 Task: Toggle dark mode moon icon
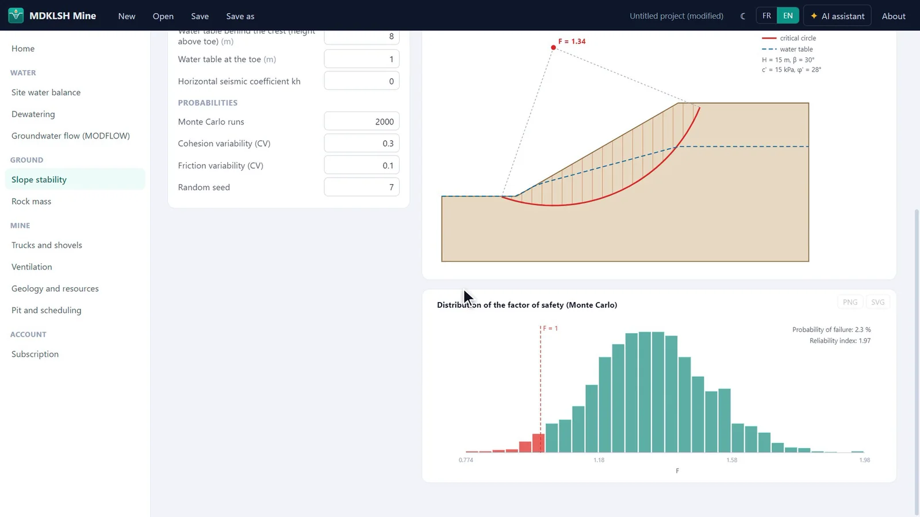pos(743,16)
